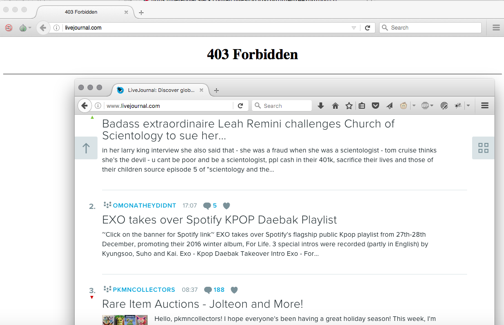Click the Home icon in front toolbar
This screenshot has width=504, height=325.
(335, 106)
